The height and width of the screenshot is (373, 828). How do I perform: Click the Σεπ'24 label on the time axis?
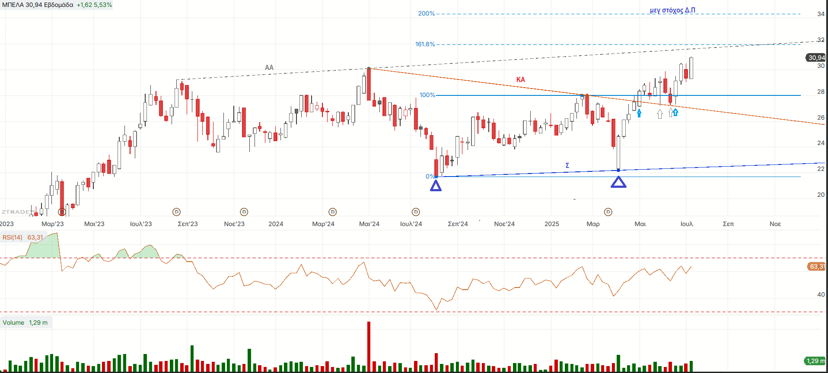pos(458,224)
